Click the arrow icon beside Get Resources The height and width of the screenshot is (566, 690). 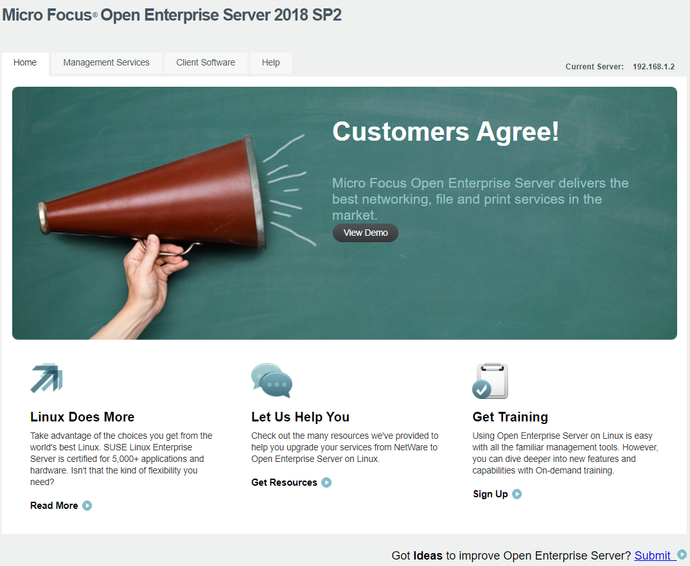pyautogui.click(x=326, y=482)
